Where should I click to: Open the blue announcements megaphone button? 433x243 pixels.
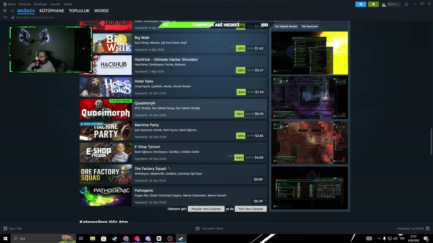pos(361,4)
